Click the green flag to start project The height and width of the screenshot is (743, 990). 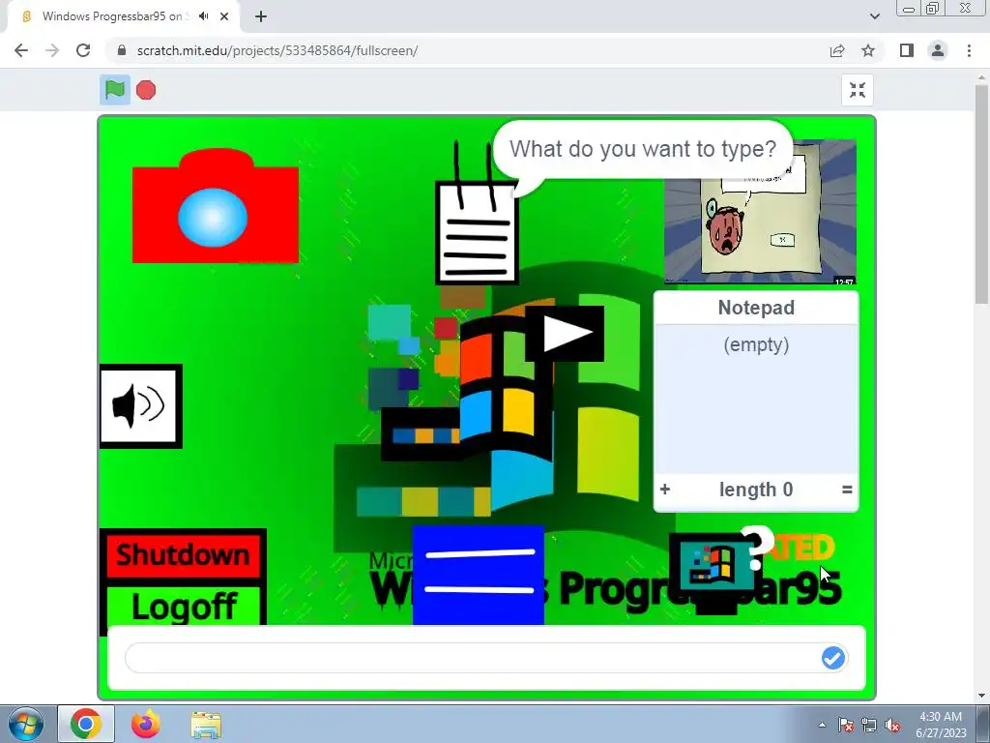pos(115,90)
